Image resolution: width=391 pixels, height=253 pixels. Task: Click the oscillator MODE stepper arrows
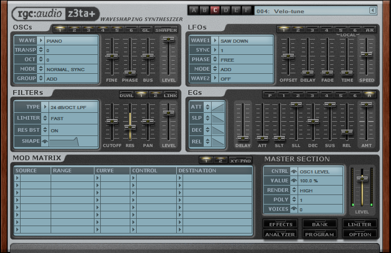tap(41, 69)
